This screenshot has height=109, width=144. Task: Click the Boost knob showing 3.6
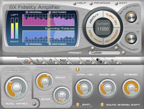pos(44,82)
